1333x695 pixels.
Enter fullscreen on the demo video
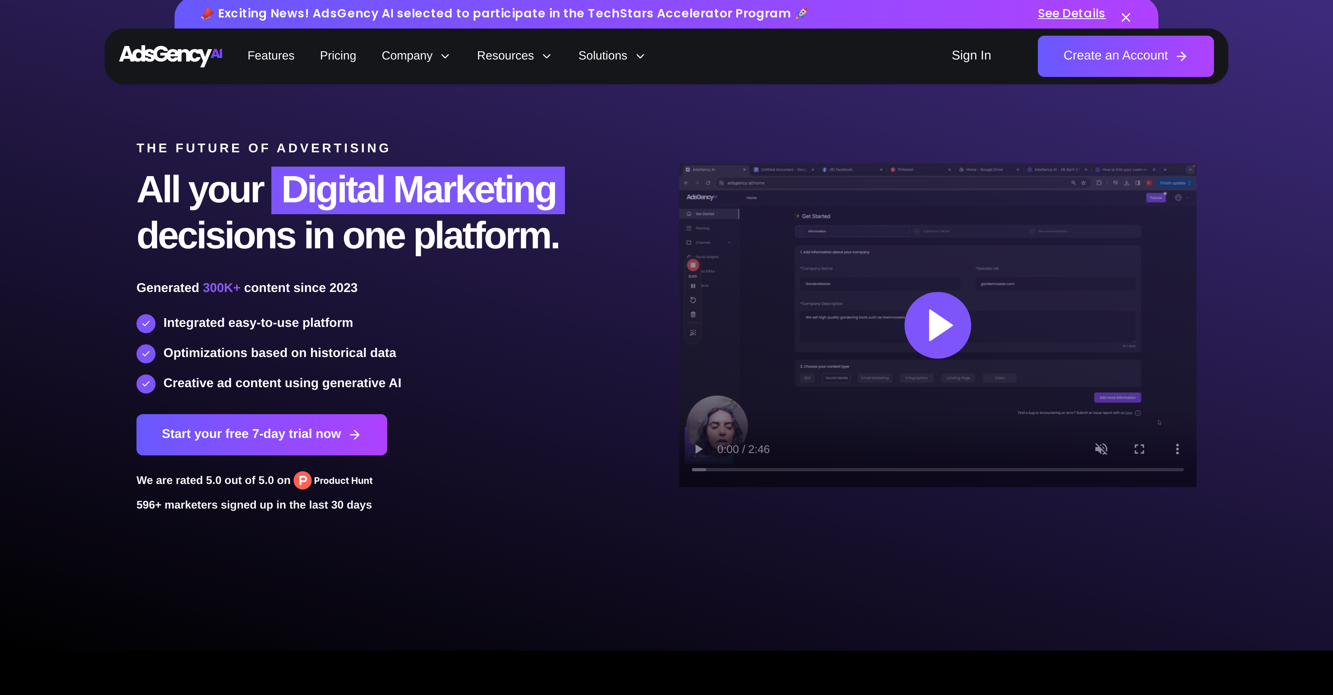tap(1139, 449)
